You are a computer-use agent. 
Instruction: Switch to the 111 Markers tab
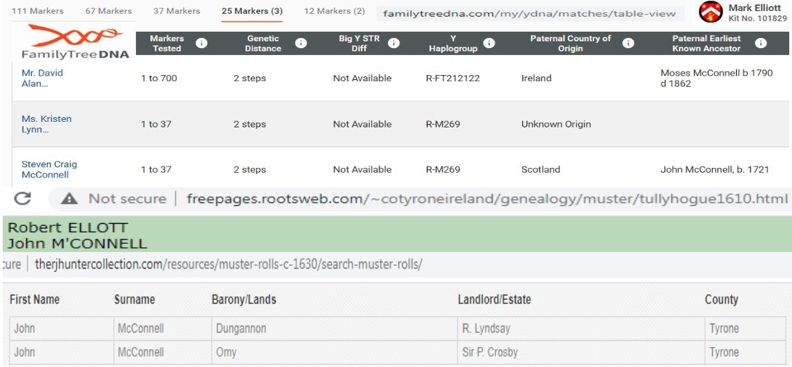(37, 11)
